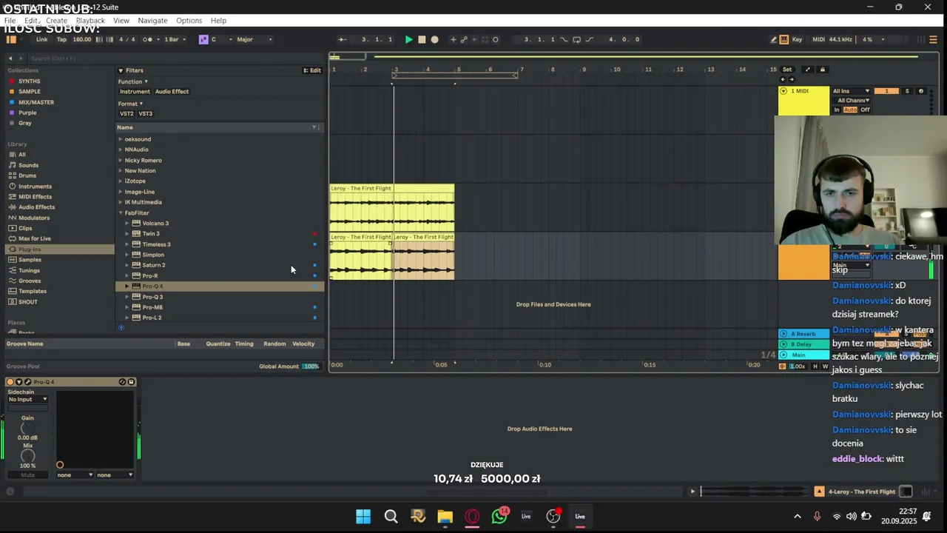Open the Audio Effects library category

coord(36,207)
